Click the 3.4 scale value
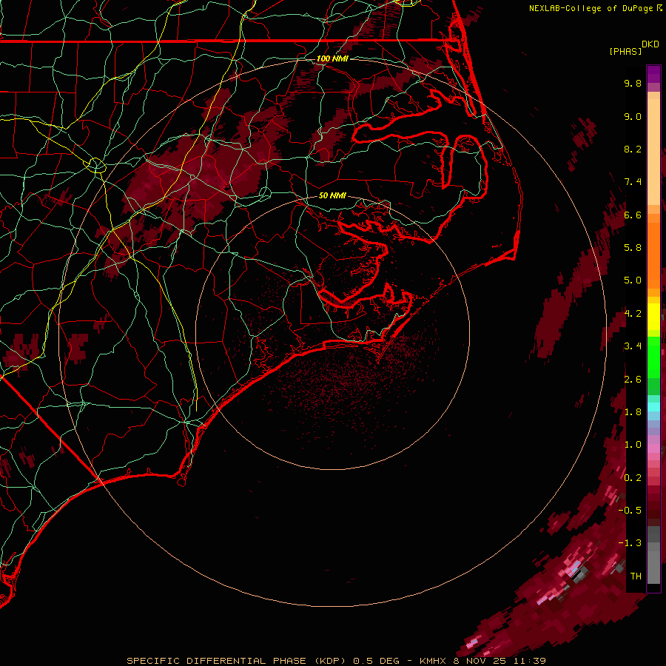The image size is (666, 666). pos(633,346)
